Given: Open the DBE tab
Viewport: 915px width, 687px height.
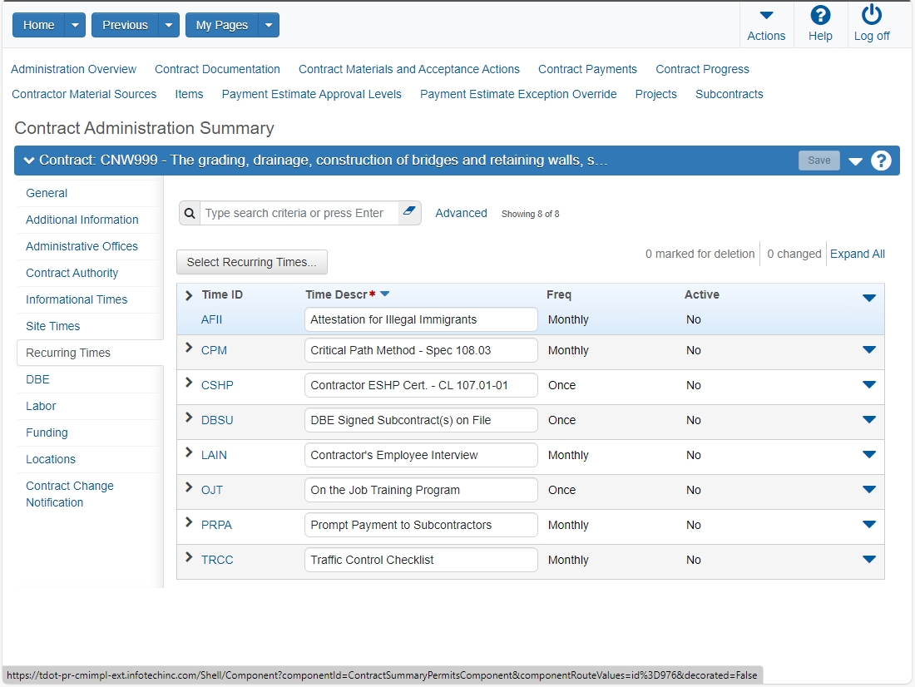Looking at the screenshot, I should tap(38, 379).
